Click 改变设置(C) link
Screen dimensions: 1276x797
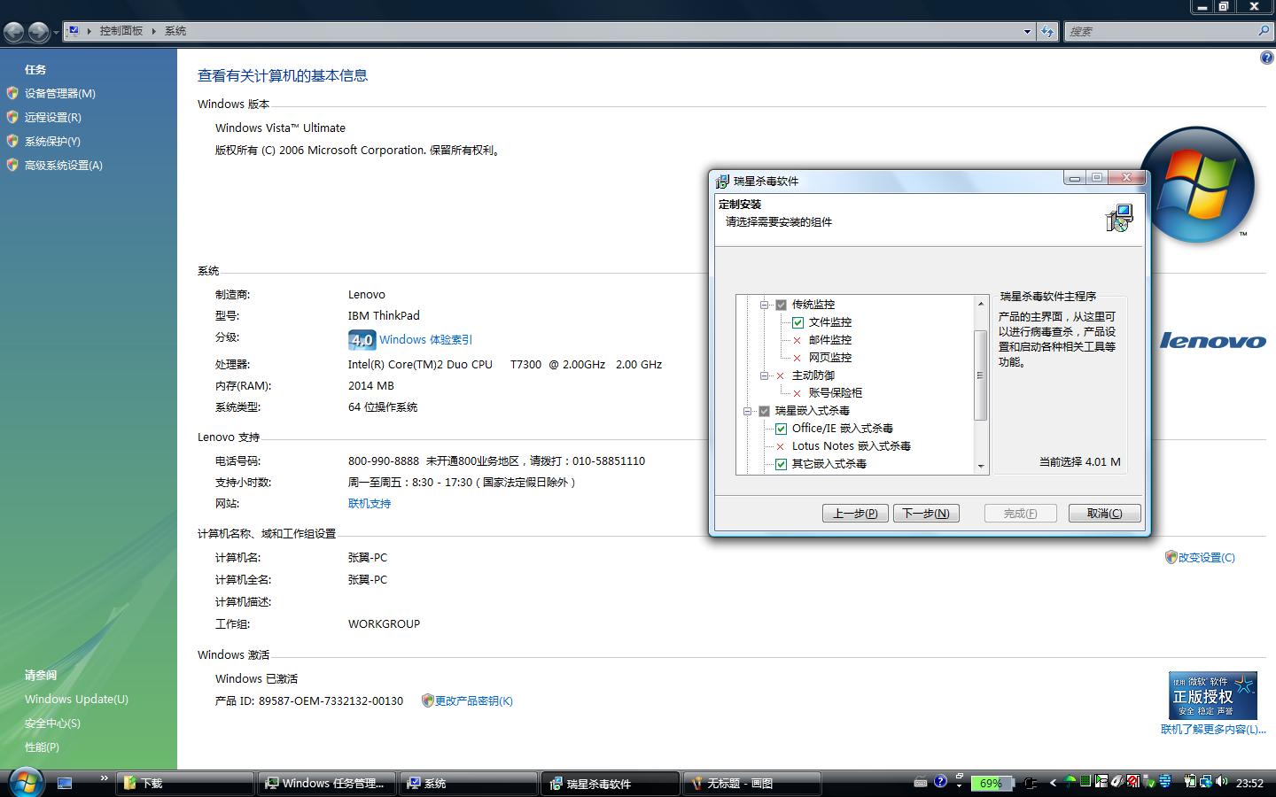click(x=1206, y=557)
